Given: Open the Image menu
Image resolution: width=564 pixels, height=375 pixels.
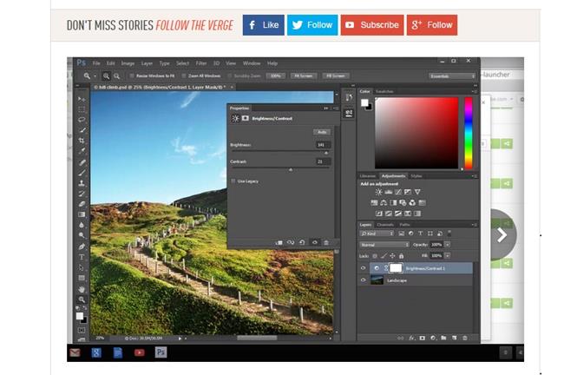Looking at the screenshot, I should [128, 63].
